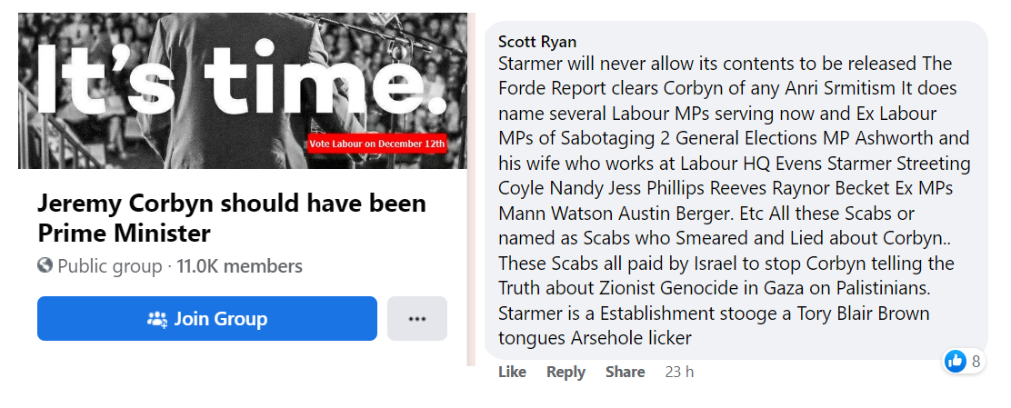Open the 23 h comment timestamp
This screenshot has width=1011, height=408.
(x=679, y=372)
